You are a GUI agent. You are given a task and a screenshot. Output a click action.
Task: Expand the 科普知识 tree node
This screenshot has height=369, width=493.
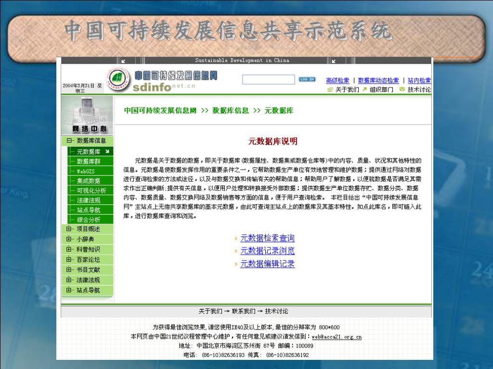pyautogui.click(x=69, y=249)
